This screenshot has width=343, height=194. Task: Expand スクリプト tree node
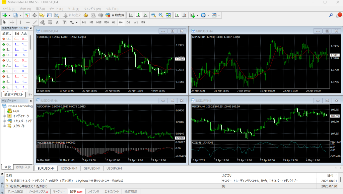4,126
